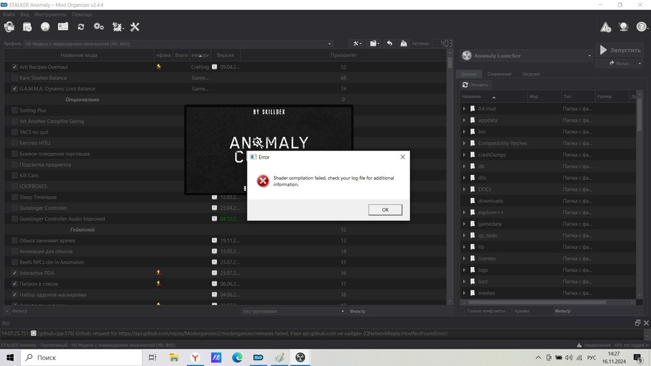
Task: Click the conflict lightning icon for Arti Recipes Overhaul
Action: coord(159,67)
